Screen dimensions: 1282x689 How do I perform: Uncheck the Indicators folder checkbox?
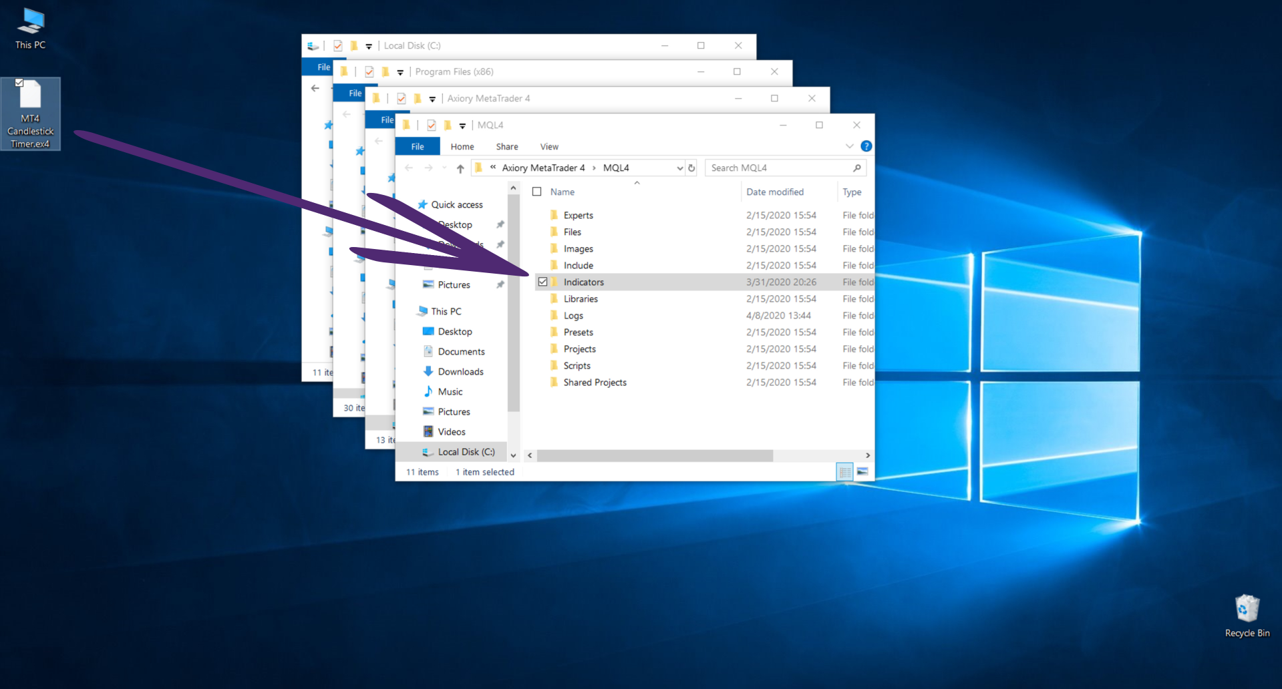(542, 282)
